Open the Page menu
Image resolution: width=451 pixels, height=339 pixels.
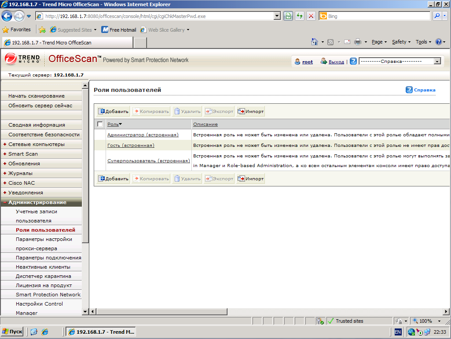[x=379, y=42]
